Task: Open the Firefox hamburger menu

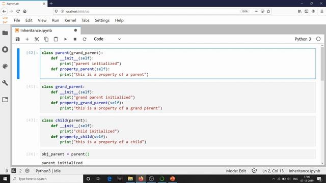Action: (322, 11)
